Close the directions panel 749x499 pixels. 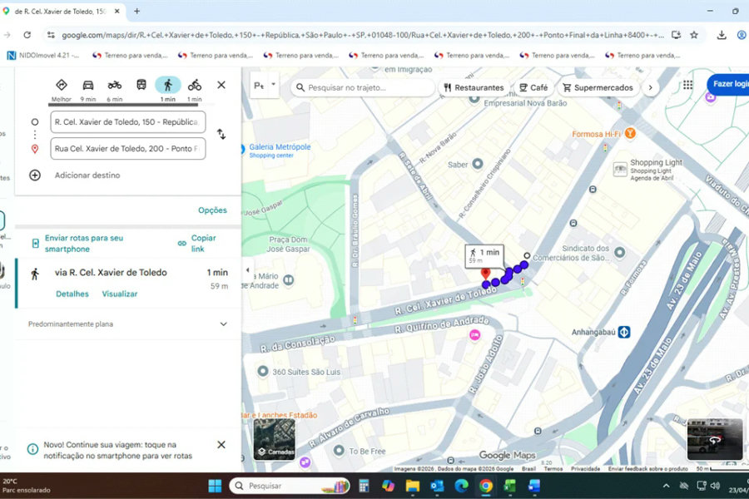pos(221,85)
